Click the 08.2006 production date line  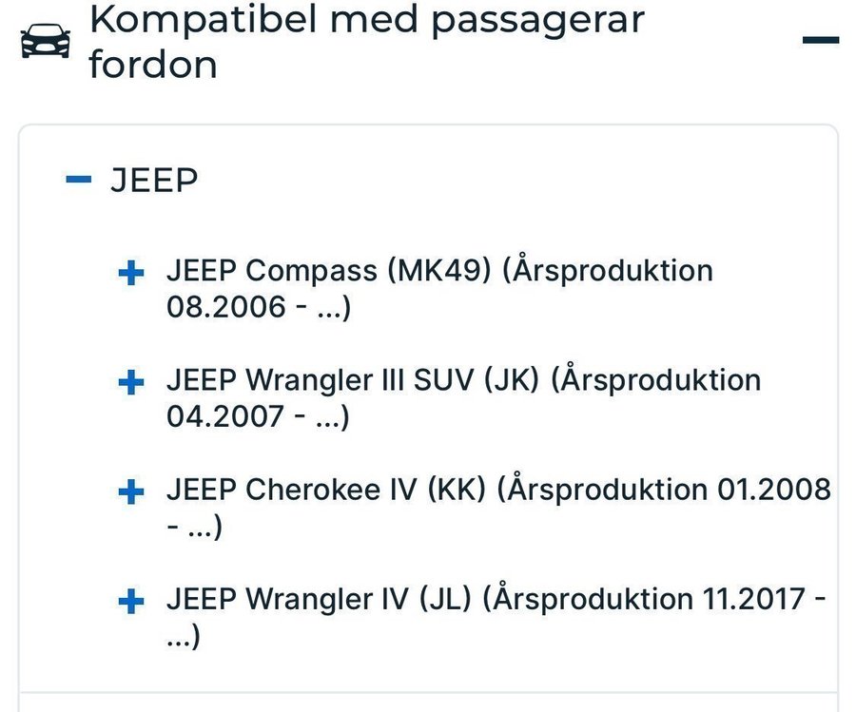[259, 307]
